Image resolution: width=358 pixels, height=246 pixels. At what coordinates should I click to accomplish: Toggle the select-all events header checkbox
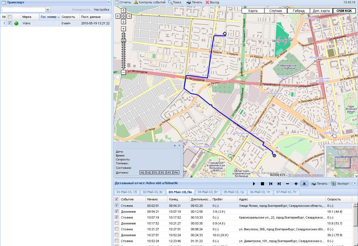116,199
